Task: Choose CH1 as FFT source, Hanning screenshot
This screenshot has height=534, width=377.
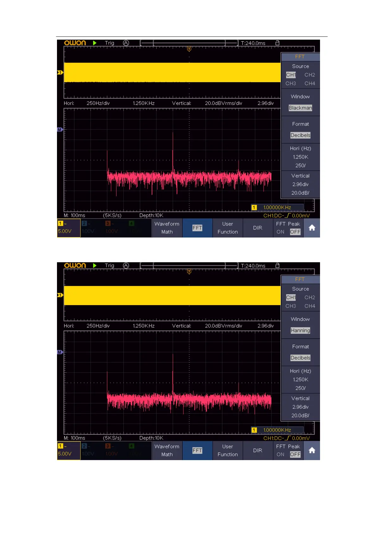Action: tap(291, 297)
